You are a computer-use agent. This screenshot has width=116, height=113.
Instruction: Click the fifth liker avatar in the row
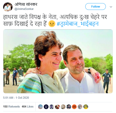coord(63,107)
